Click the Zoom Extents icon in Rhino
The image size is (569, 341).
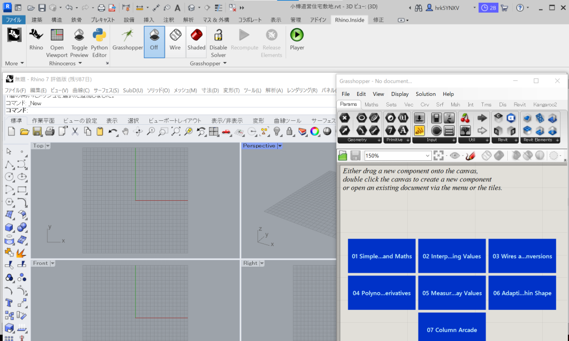176,131
